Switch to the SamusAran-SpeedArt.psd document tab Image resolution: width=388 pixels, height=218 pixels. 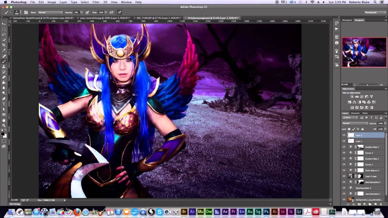click(43, 18)
